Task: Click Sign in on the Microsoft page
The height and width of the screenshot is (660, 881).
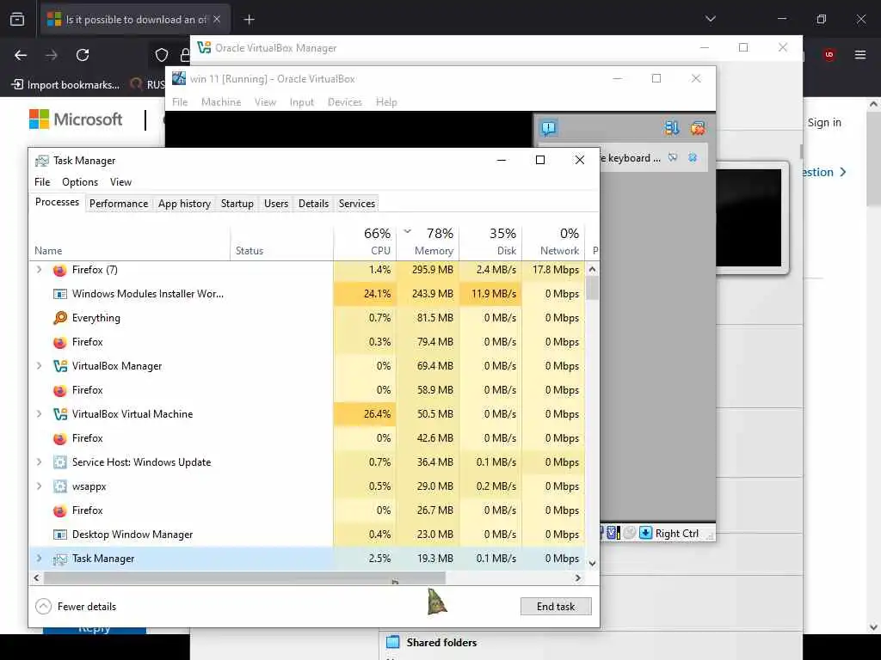Action: coord(824,122)
